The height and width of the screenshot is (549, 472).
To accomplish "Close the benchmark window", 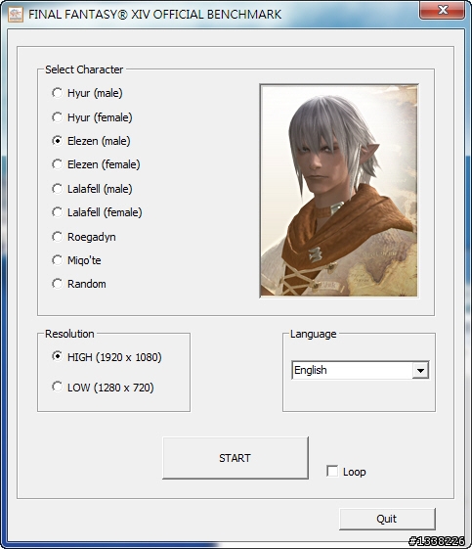I will coord(443,10).
